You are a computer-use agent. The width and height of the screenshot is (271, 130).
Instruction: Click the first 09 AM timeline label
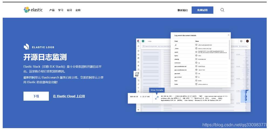click(238, 66)
